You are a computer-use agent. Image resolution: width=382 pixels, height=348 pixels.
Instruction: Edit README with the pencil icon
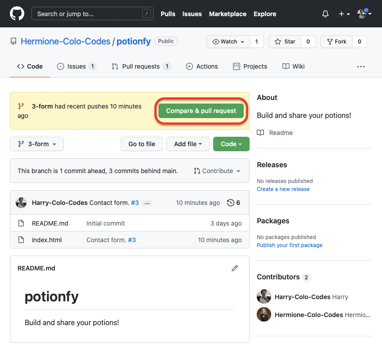tap(234, 268)
